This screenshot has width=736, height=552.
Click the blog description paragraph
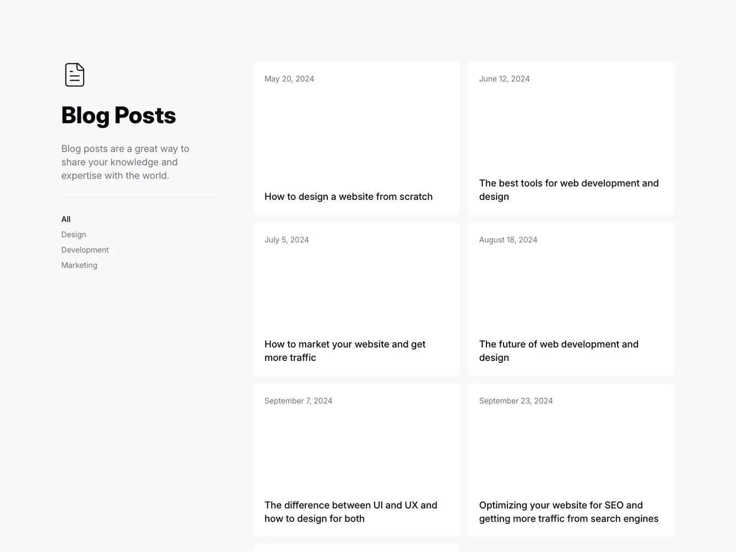[x=125, y=162]
